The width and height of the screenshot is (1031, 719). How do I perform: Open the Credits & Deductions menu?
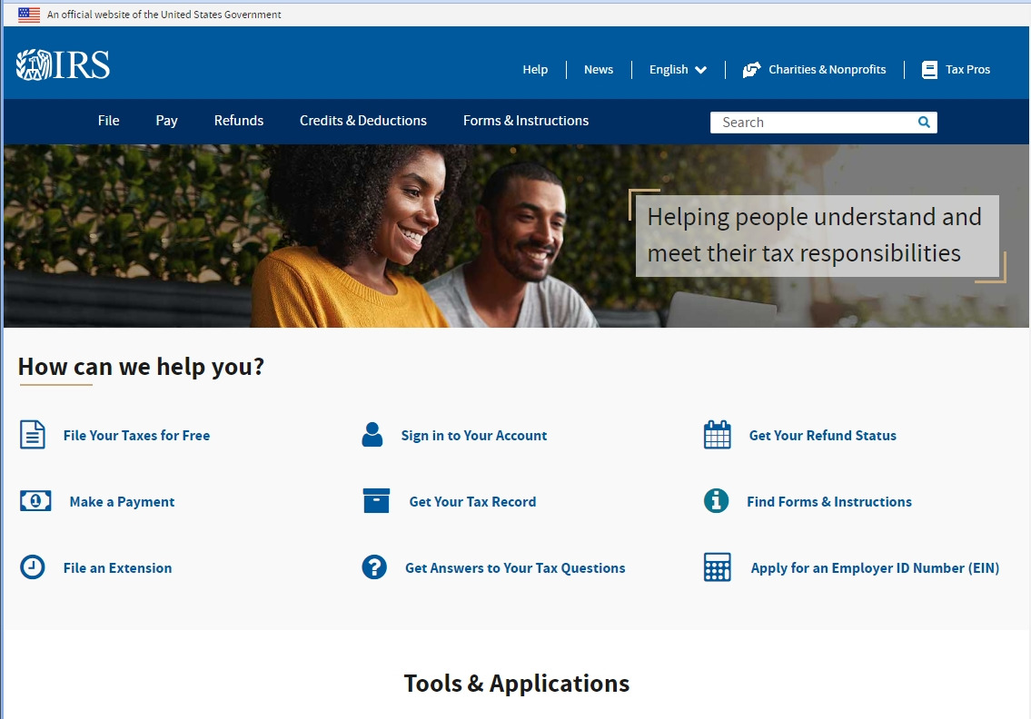363,121
